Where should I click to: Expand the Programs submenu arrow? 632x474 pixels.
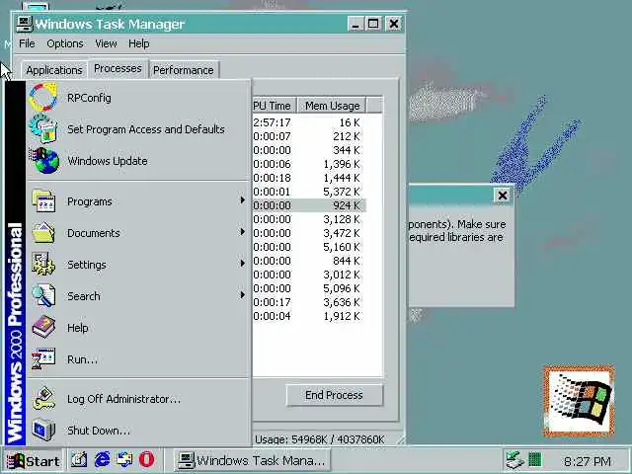coord(242,200)
